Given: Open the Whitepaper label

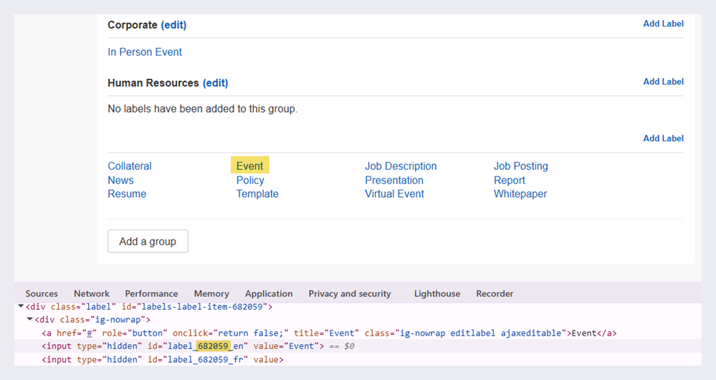Looking at the screenshot, I should coord(520,194).
